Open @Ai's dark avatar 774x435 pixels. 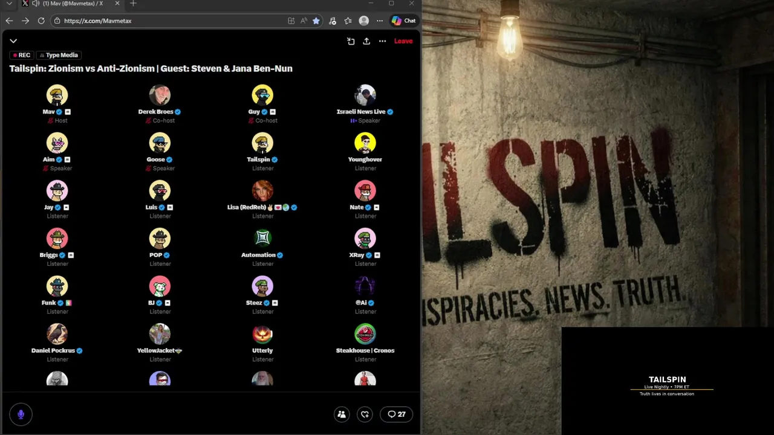(365, 286)
